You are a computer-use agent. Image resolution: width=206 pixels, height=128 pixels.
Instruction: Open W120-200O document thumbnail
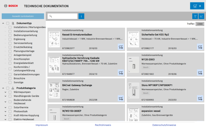[134, 65]
